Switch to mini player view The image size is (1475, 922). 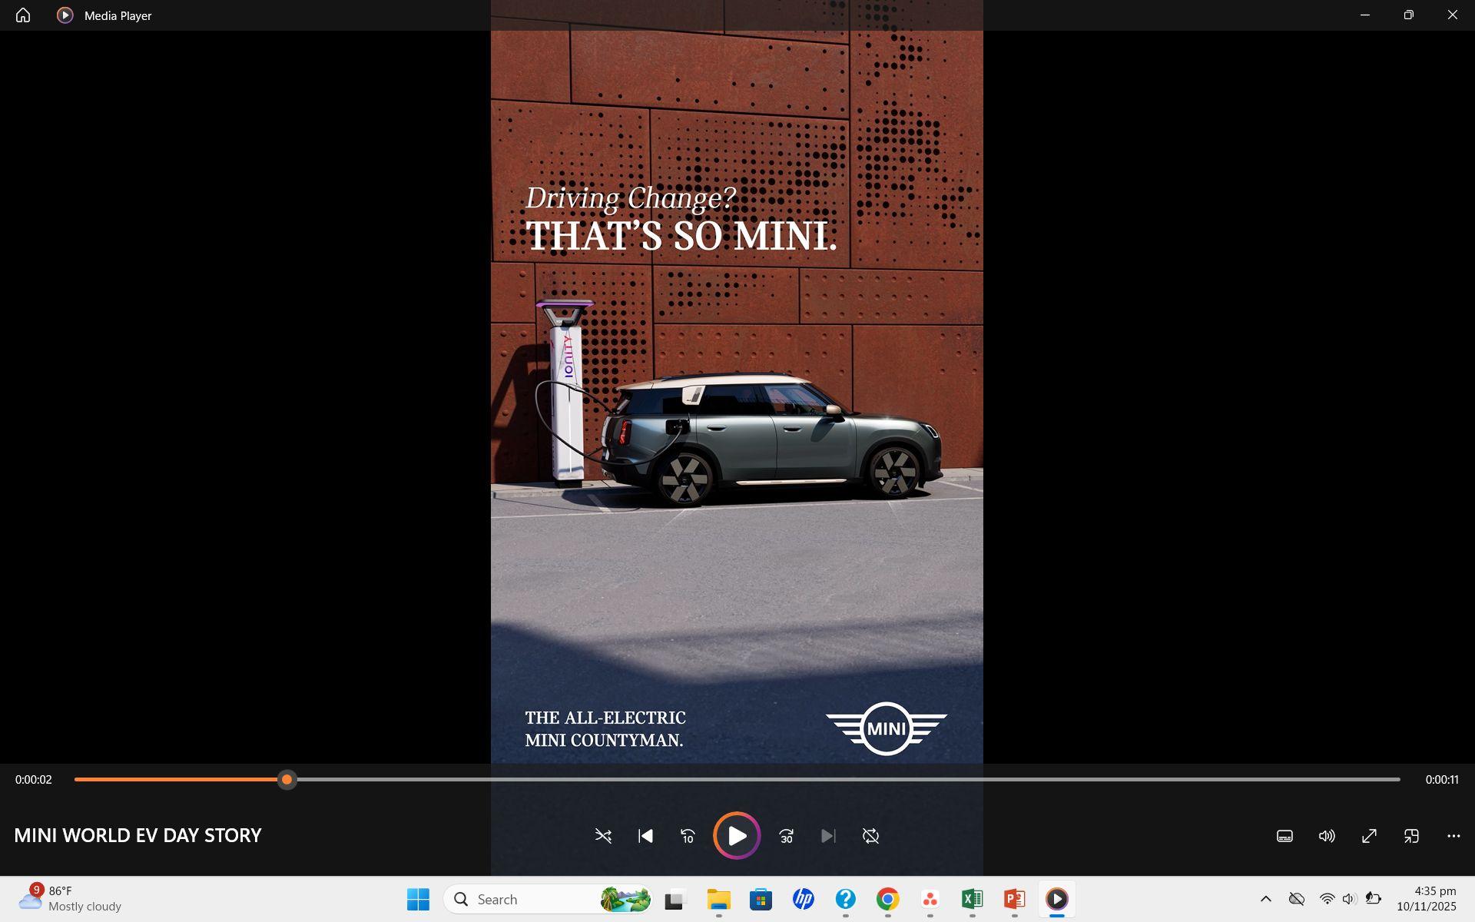pos(1411,836)
